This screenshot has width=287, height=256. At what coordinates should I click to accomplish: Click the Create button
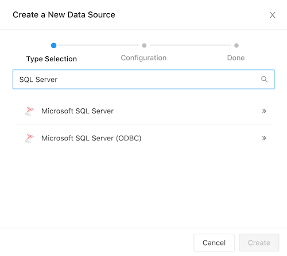pyautogui.click(x=259, y=243)
